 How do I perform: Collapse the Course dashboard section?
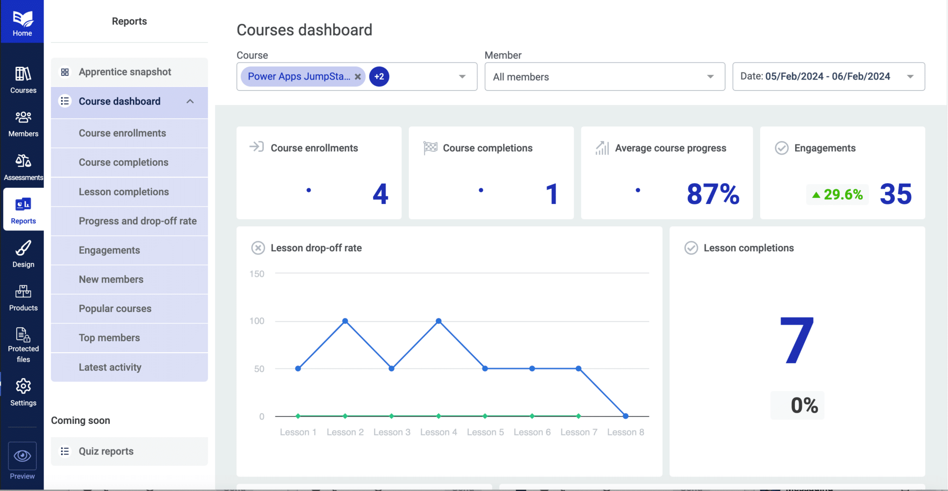tap(190, 101)
